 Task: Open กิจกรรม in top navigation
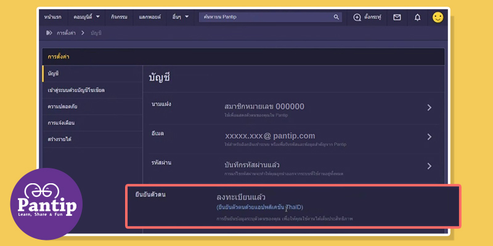(x=119, y=17)
